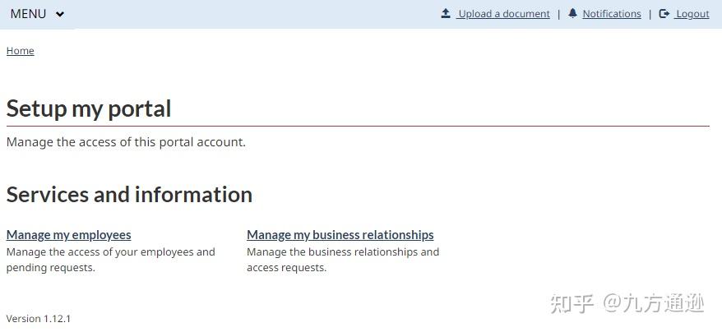The width and height of the screenshot is (722, 332).
Task: Open the Notifications link
Action: click(611, 14)
